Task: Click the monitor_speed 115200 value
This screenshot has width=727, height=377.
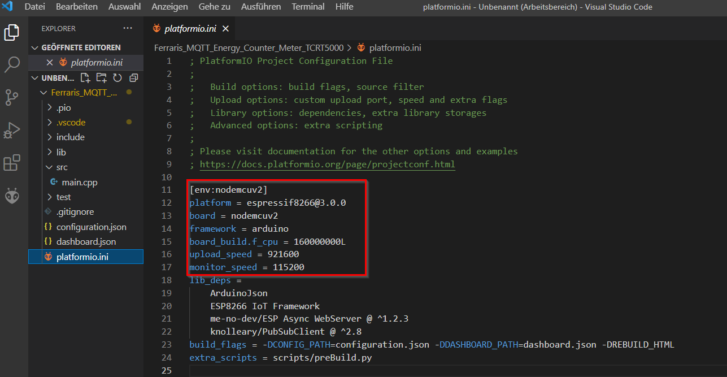Action: [x=289, y=267]
